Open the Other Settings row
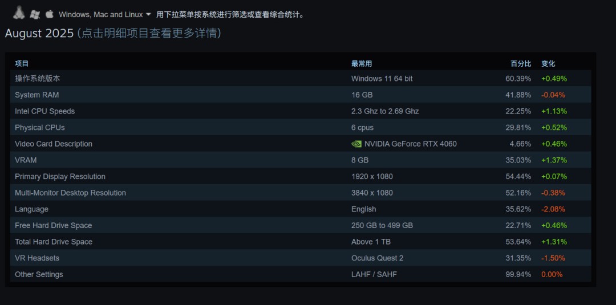Screen dimensions: 616x305 tap(39, 275)
